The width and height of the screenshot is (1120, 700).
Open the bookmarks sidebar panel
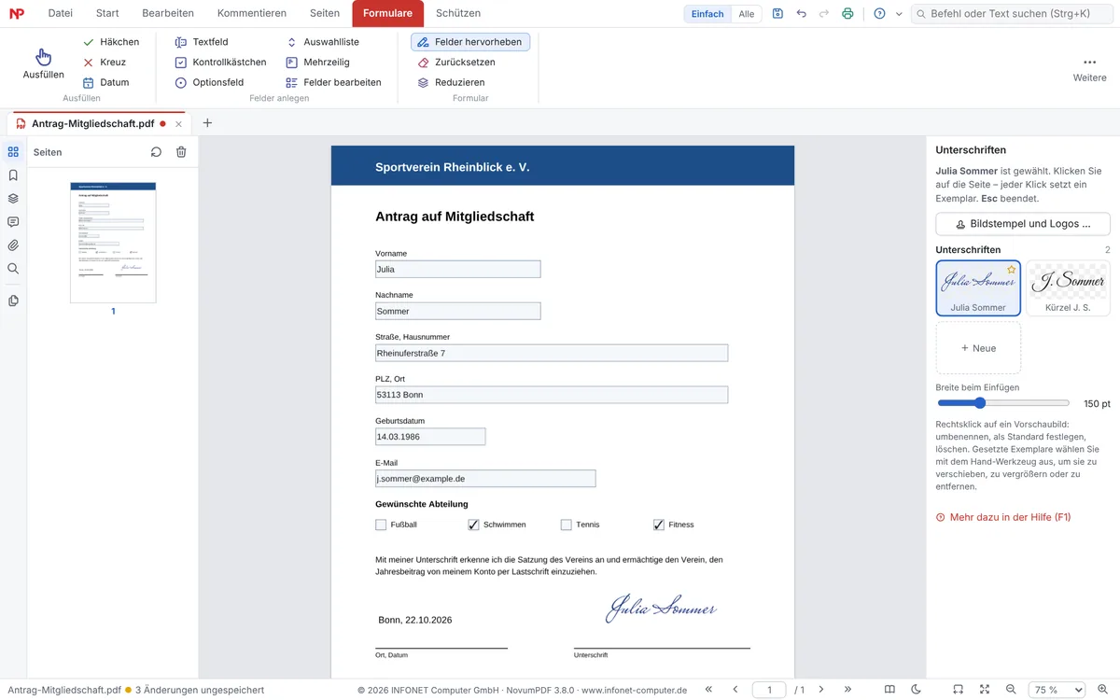tap(13, 175)
